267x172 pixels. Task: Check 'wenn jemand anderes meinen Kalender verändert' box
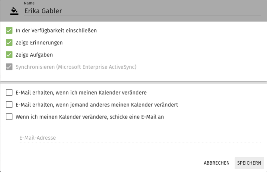tap(9, 105)
